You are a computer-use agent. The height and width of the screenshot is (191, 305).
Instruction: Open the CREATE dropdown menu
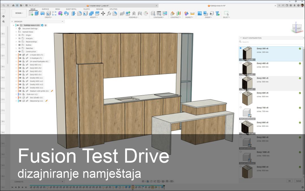click(49, 18)
